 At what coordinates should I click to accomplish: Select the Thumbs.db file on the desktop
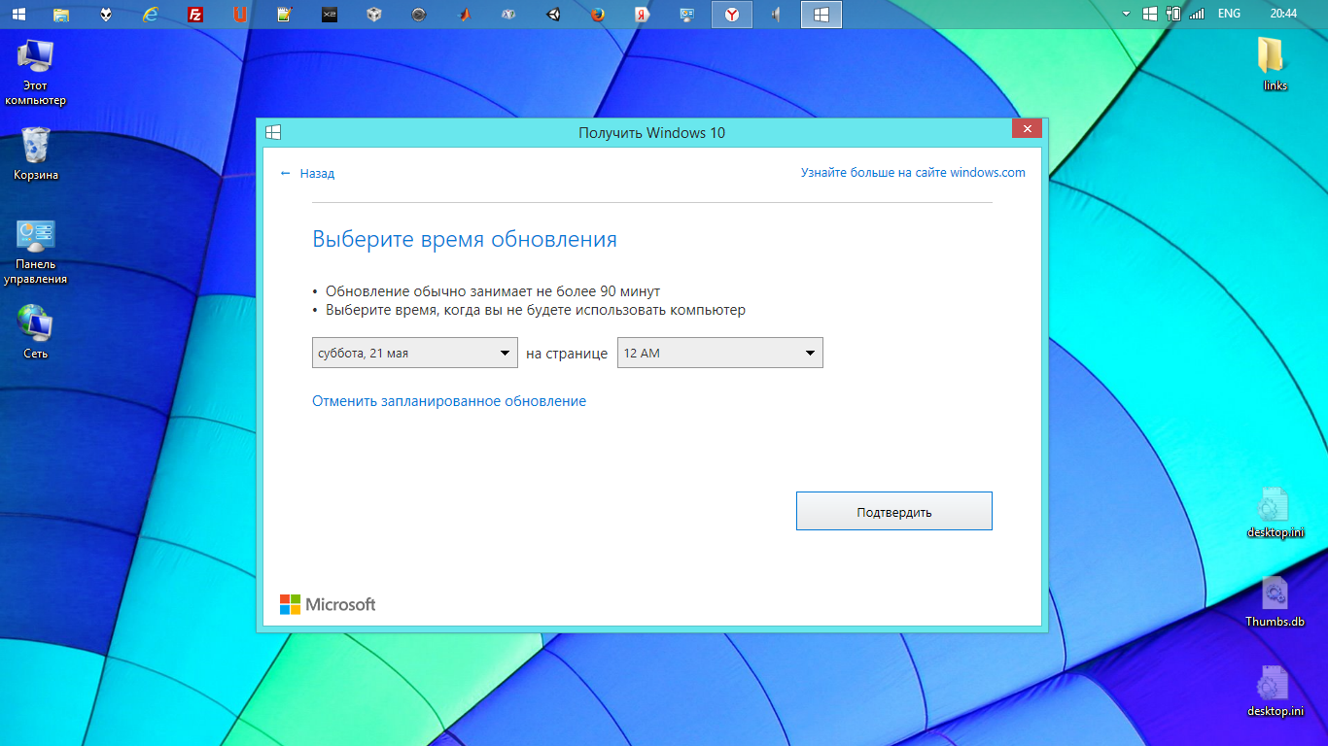point(1275,600)
